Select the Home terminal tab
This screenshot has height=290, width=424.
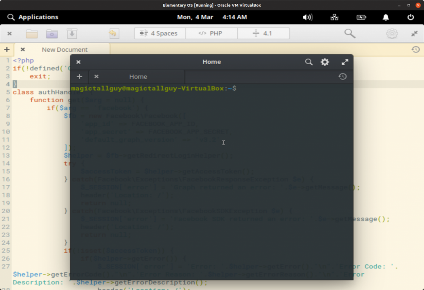point(138,77)
